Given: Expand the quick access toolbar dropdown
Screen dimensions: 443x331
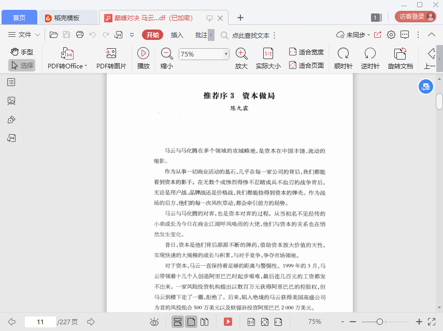Looking at the screenshot, I should (x=132, y=35).
